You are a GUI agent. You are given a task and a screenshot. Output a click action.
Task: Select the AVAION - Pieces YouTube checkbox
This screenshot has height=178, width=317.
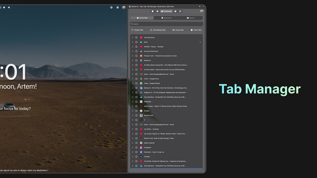click(x=136, y=47)
